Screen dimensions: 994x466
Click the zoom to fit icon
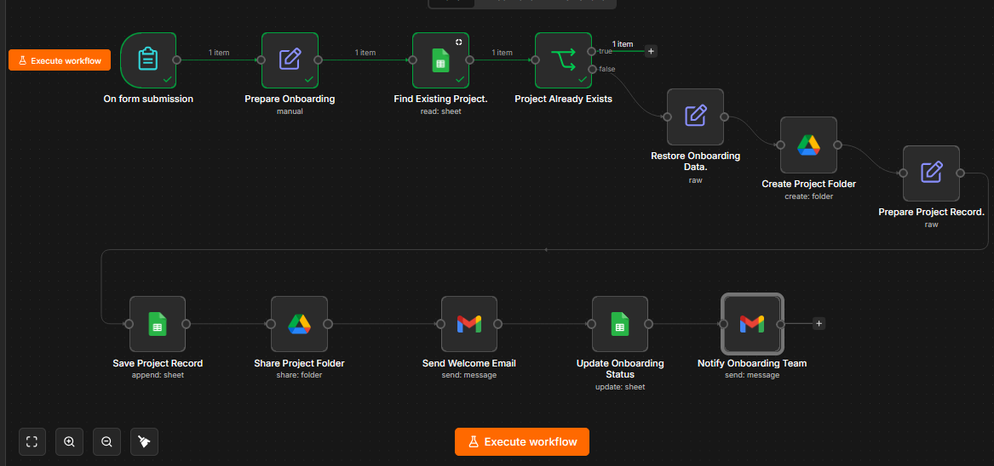pos(32,442)
